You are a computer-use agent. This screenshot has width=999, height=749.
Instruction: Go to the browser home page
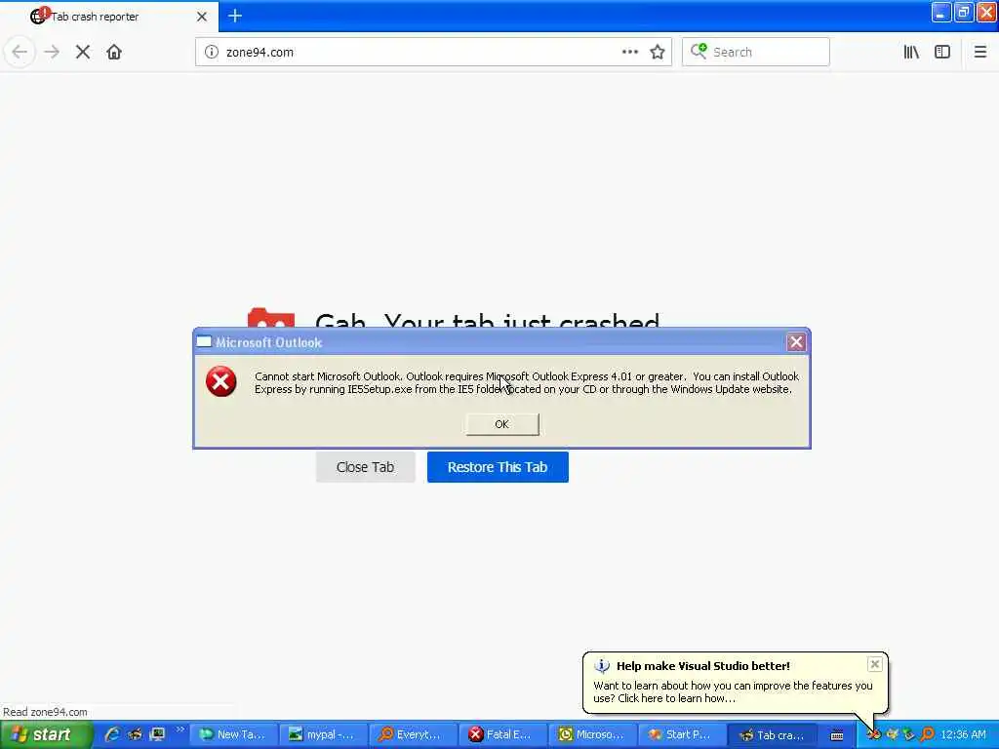coord(114,53)
